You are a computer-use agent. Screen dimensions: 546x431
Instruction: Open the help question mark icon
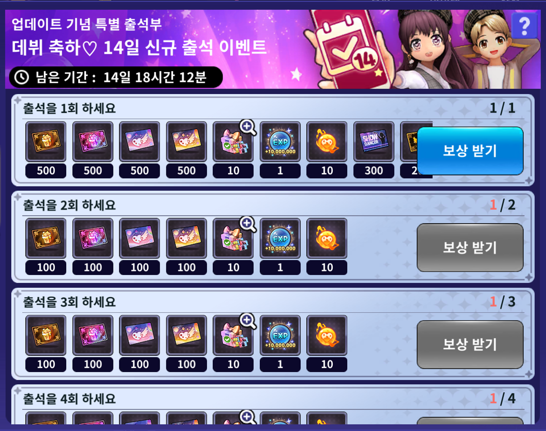click(x=524, y=26)
